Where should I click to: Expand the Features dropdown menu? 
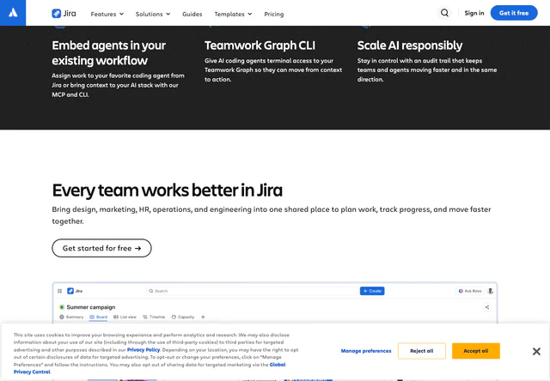click(x=107, y=14)
